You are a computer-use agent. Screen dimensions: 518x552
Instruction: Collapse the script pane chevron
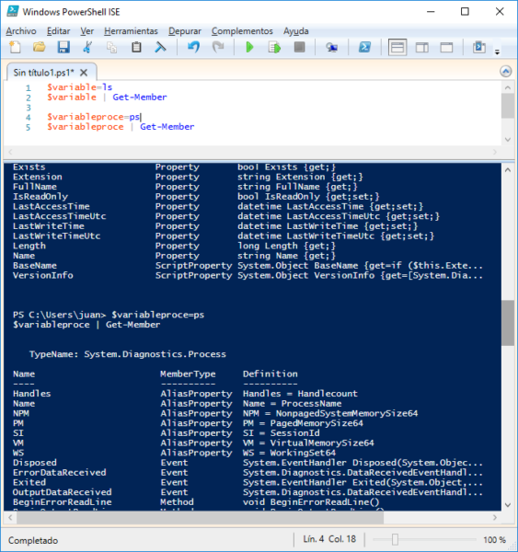pyautogui.click(x=506, y=72)
